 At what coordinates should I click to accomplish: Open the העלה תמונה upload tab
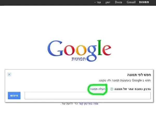[x=97, y=89]
